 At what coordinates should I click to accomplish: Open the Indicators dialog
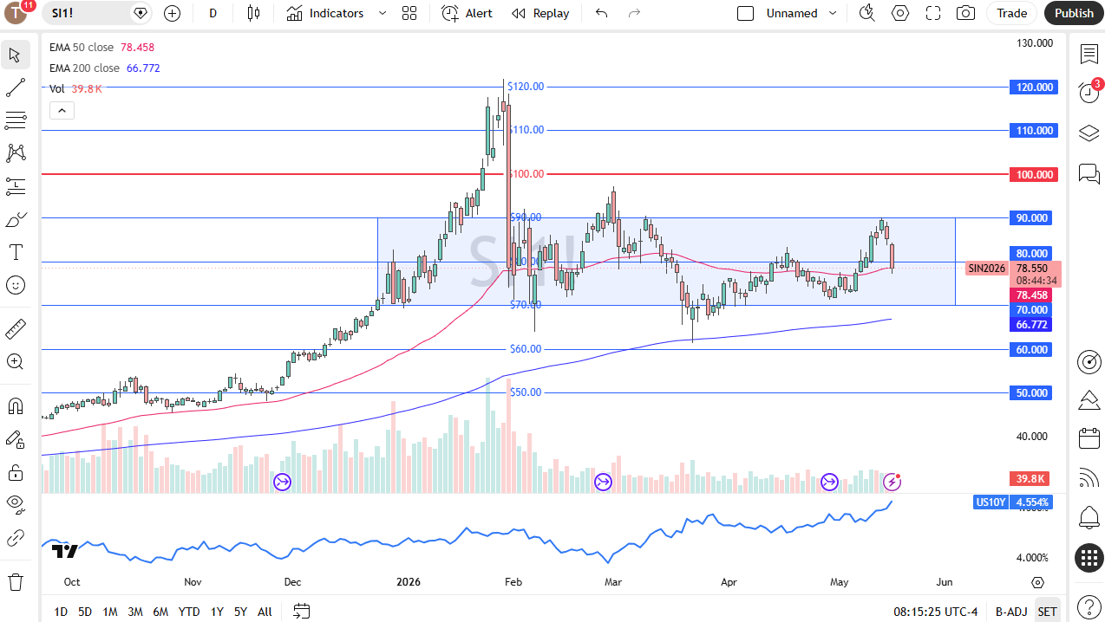coord(325,13)
